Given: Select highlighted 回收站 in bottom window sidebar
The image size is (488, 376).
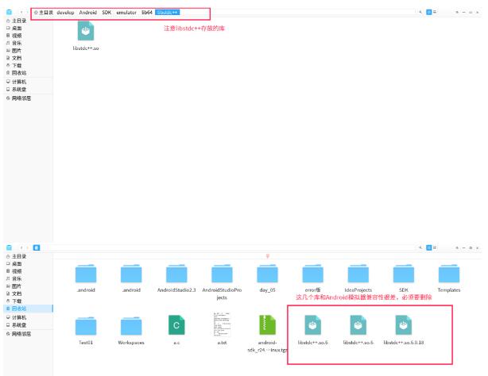Looking at the screenshot, I should pos(28,309).
